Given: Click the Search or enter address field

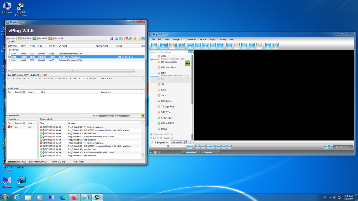Looking at the screenshot, I should tap(169, 52).
